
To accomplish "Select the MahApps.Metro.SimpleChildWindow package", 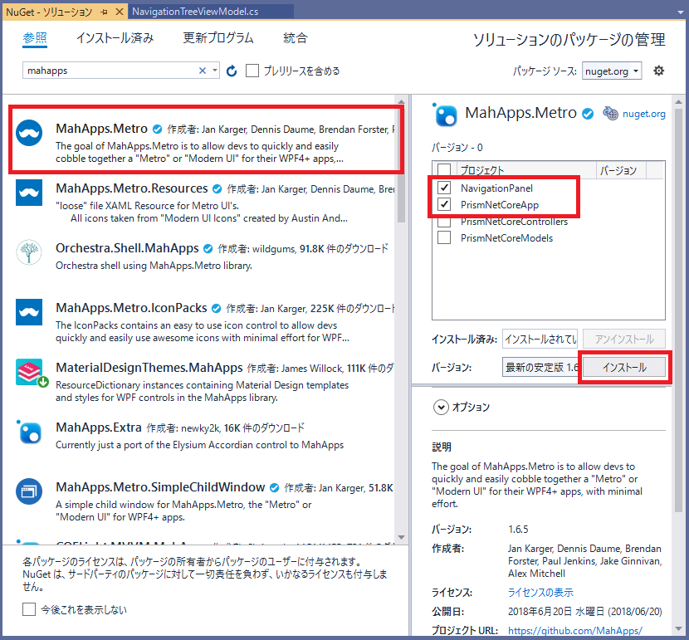I will point(205,501).
